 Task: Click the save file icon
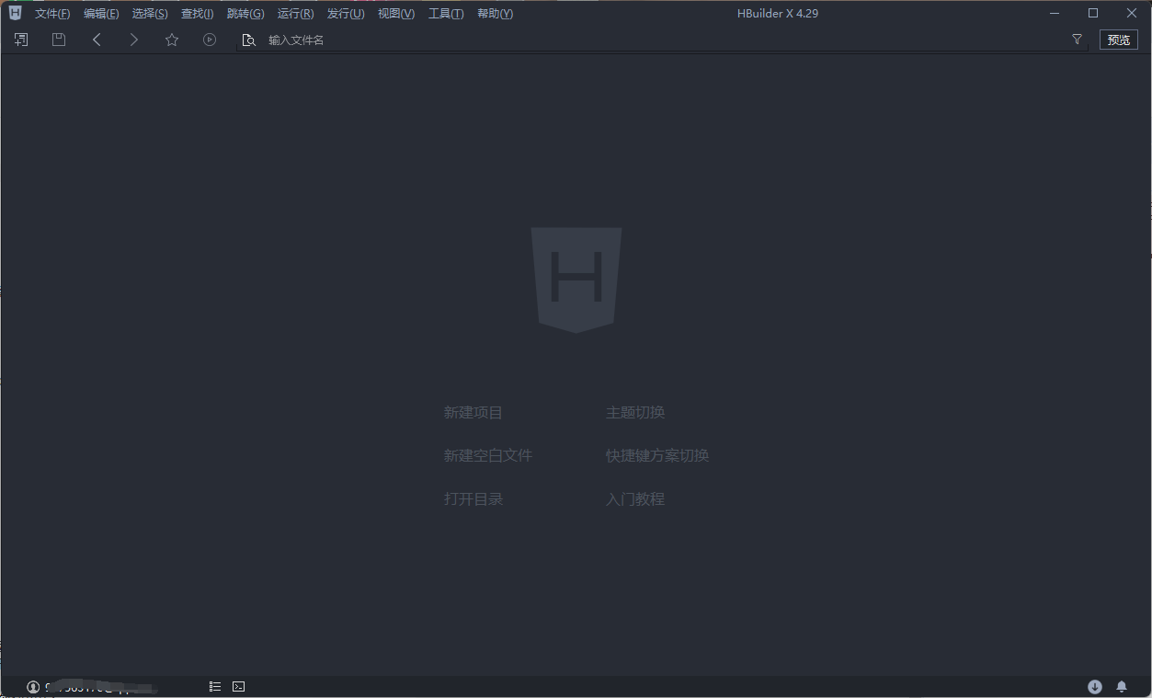[59, 40]
